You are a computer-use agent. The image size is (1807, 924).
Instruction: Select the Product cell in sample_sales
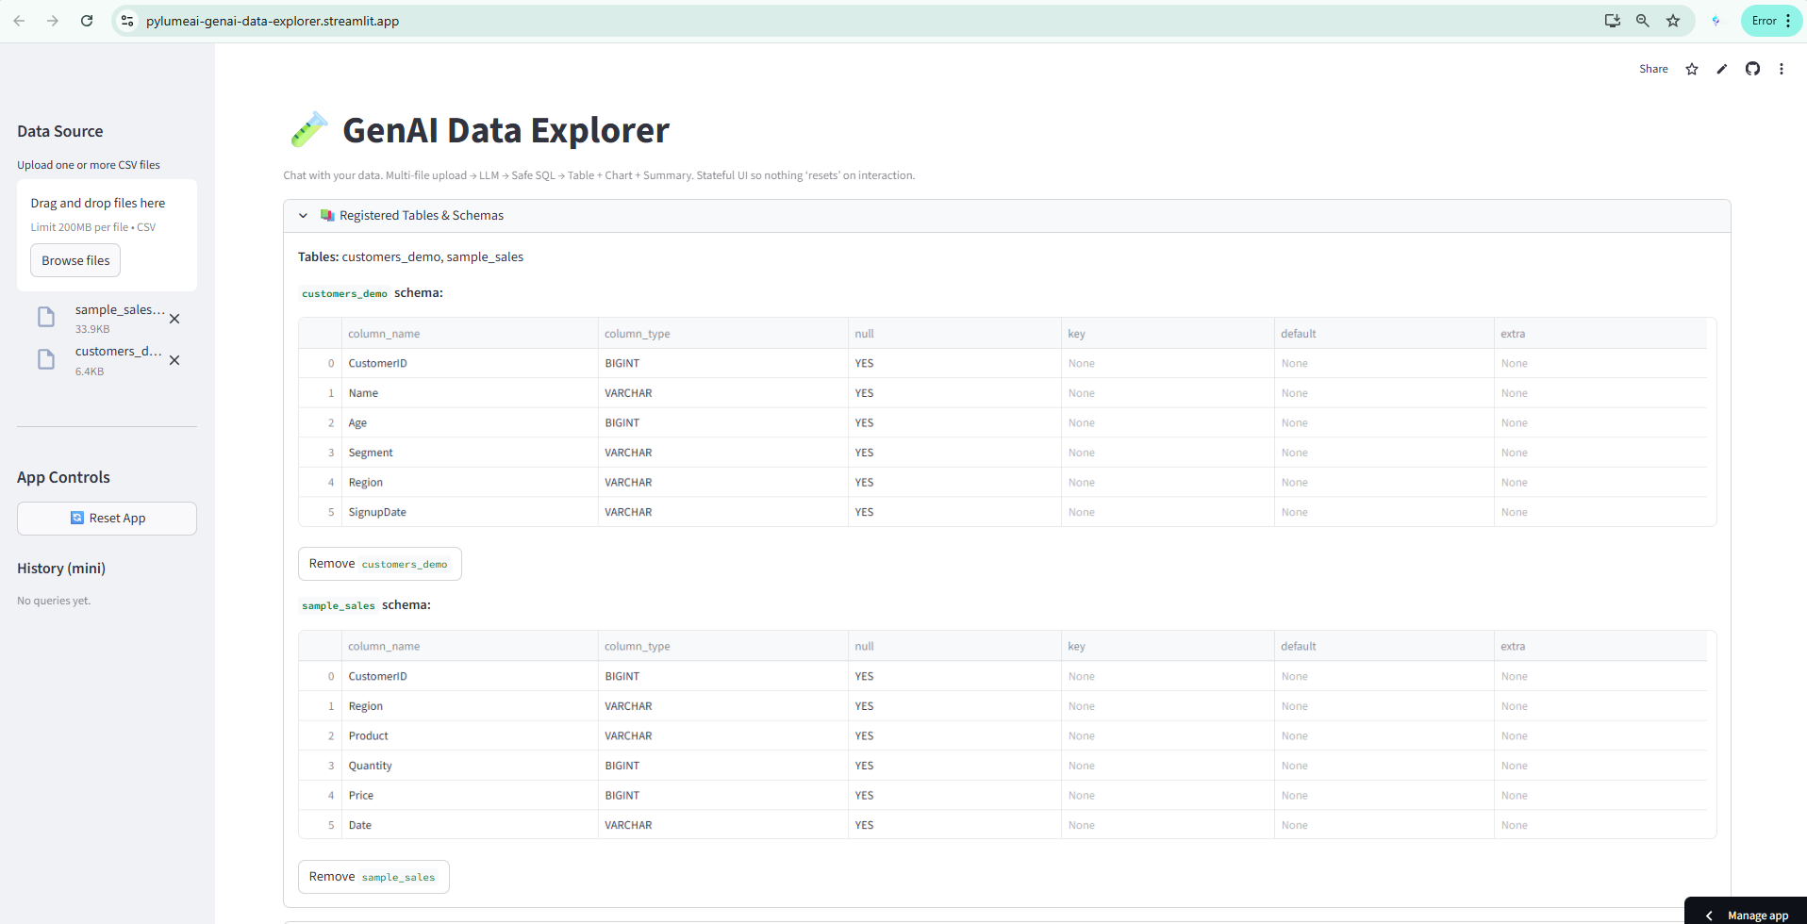[469, 735]
